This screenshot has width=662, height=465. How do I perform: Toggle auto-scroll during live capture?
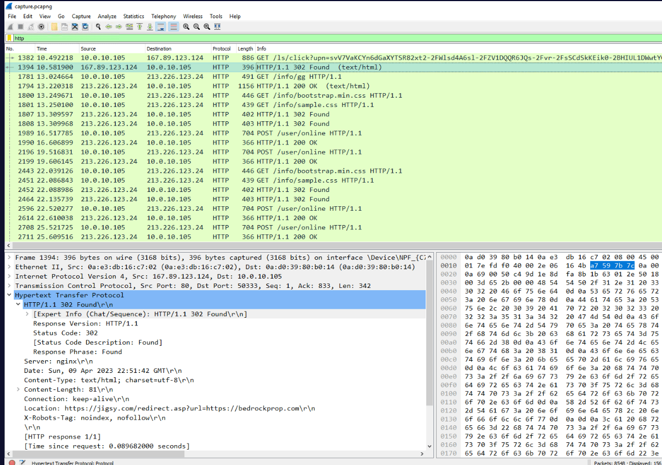tap(161, 26)
